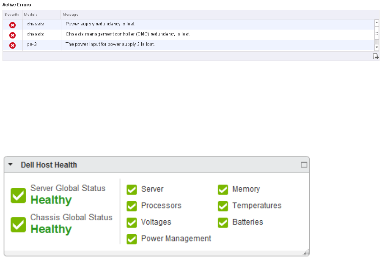Viewport: 382px width, 266px height.
Task: Click green check next to Batteries
Action: 223,222
